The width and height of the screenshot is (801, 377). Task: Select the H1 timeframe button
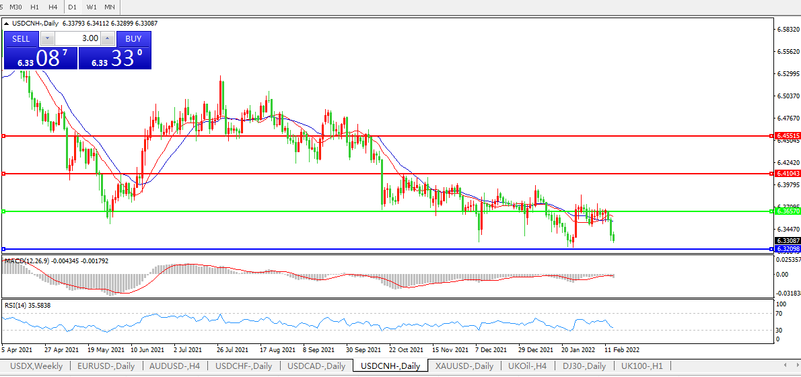tap(35, 7)
